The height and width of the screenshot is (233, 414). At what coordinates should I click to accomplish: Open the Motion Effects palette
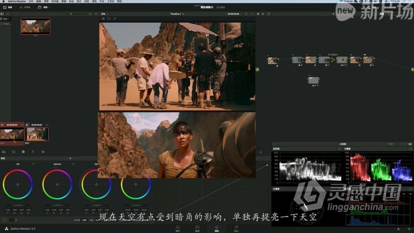click(43, 152)
